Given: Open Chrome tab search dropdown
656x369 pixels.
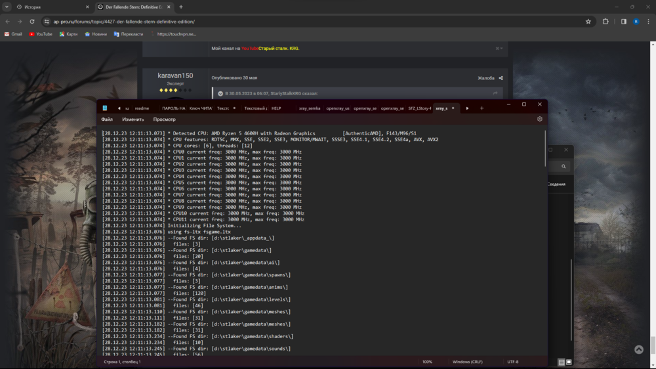Looking at the screenshot, I should pos(7,7).
